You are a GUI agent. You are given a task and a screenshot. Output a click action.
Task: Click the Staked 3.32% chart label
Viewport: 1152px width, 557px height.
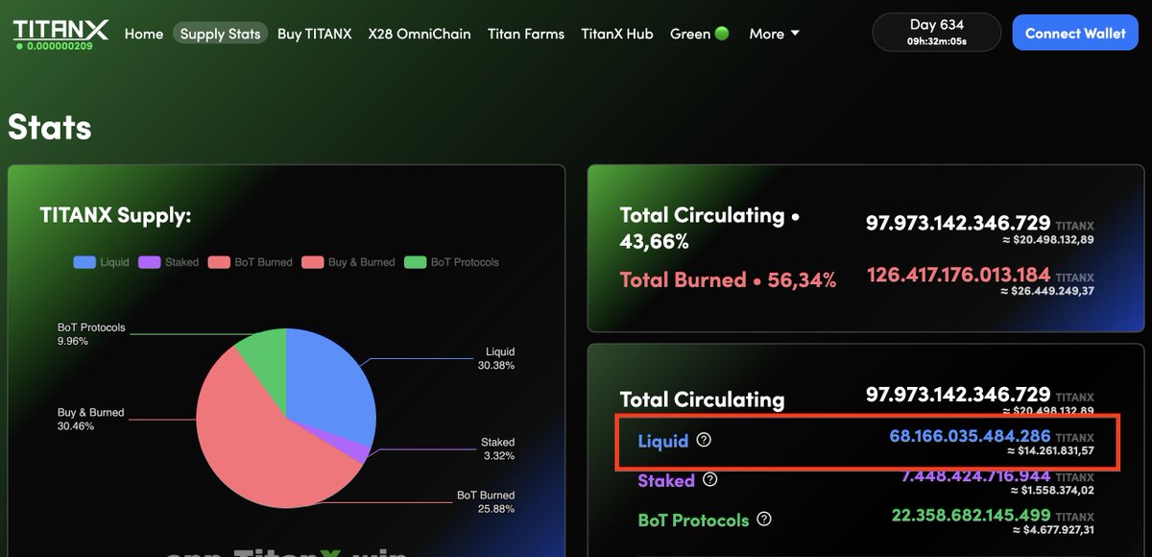tap(497, 448)
